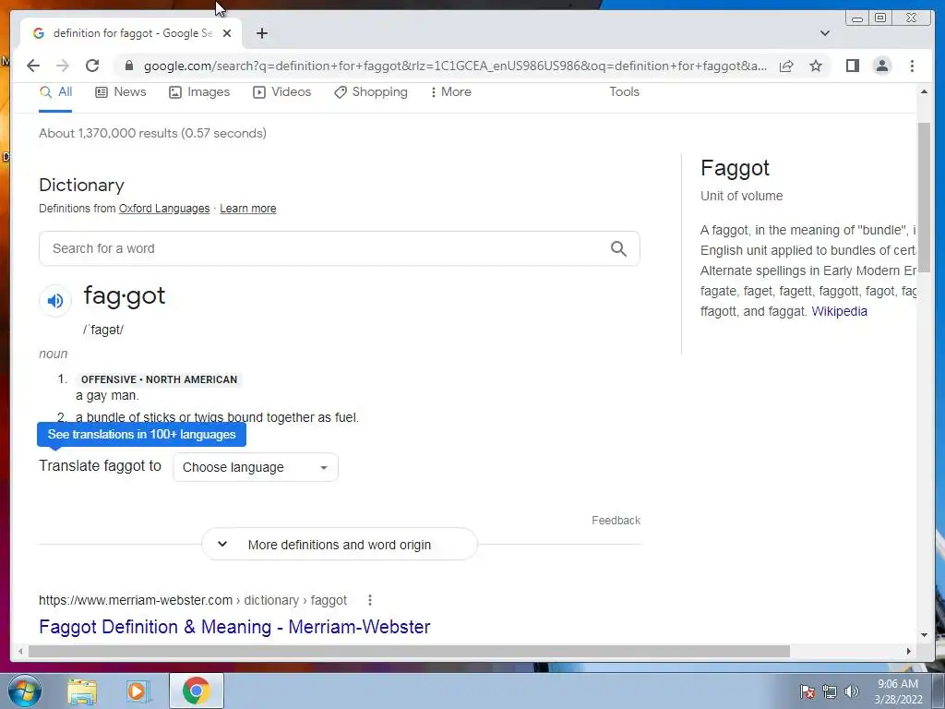This screenshot has width=945, height=709.
Task: Open the Merriam-Webster result options dots
Action: [x=370, y=600]
